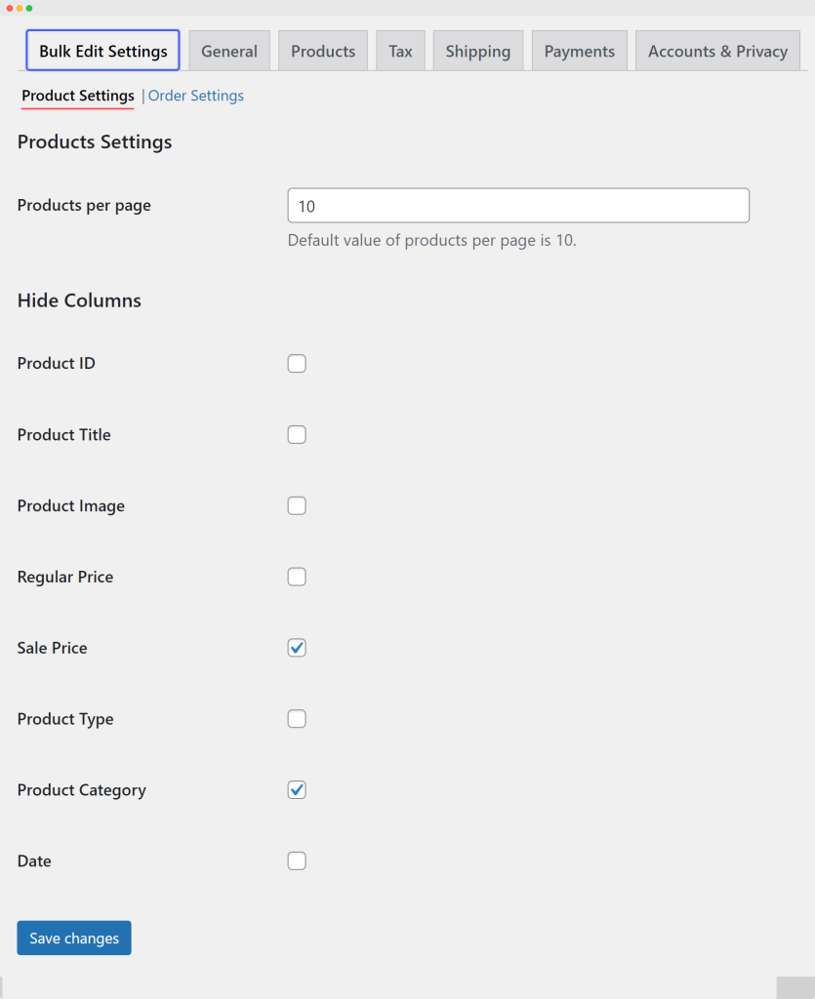
Task: Enable hiding the Product Title column
Action: tap(297, 435)
